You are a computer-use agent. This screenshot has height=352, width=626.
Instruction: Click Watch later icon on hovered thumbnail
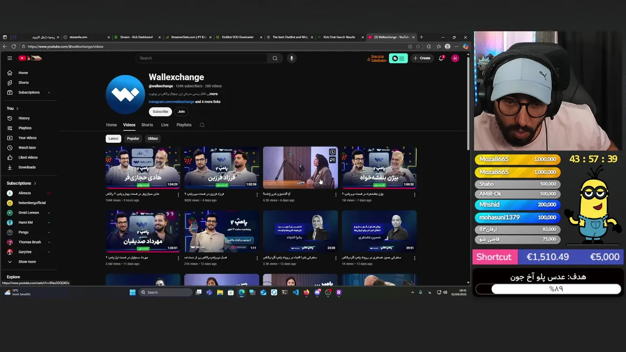coord(333,152)
